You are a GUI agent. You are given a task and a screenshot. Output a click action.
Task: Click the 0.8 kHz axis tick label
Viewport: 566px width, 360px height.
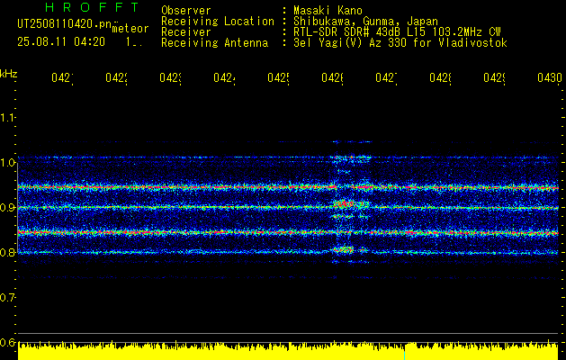pyautogui.click(x=8, y=252)
